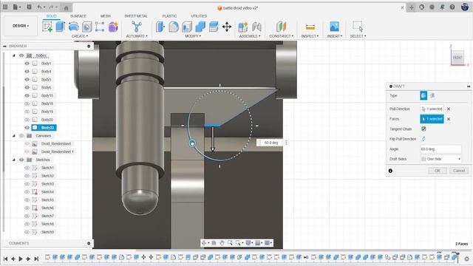Click Cancel in Draft dialog

click(x=459, y=171)
